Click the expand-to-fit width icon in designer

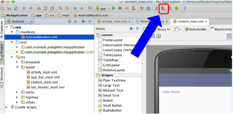[x=153, y=36]
